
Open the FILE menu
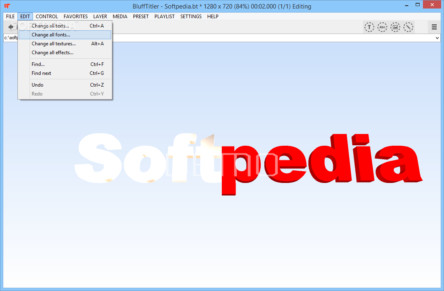coord(10,16)
